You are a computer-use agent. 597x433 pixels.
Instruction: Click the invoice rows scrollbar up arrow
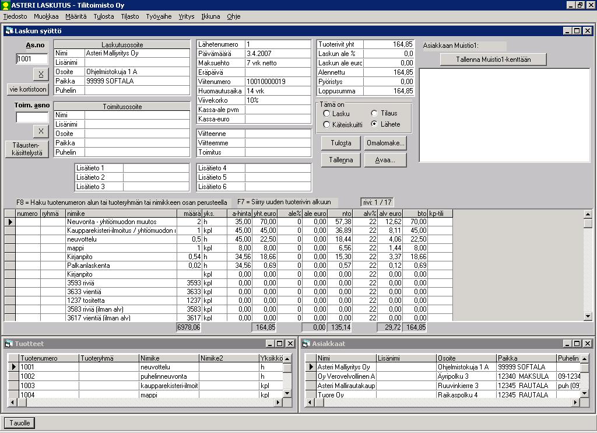[588, 214]
